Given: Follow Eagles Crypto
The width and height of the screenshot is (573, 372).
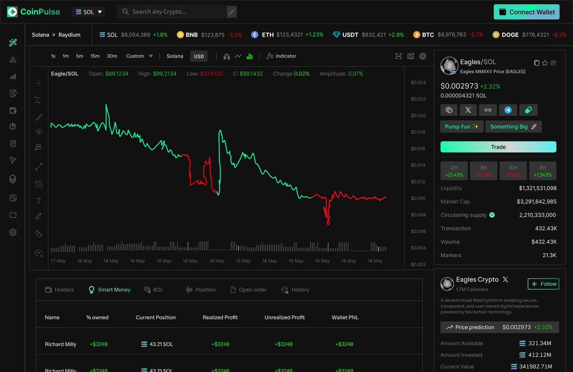Looking at the screenshot, I should point(543,284).
